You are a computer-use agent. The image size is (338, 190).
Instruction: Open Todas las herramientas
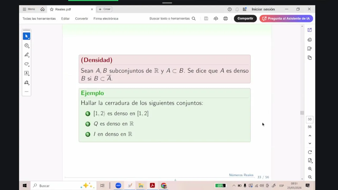pos(39,19)
